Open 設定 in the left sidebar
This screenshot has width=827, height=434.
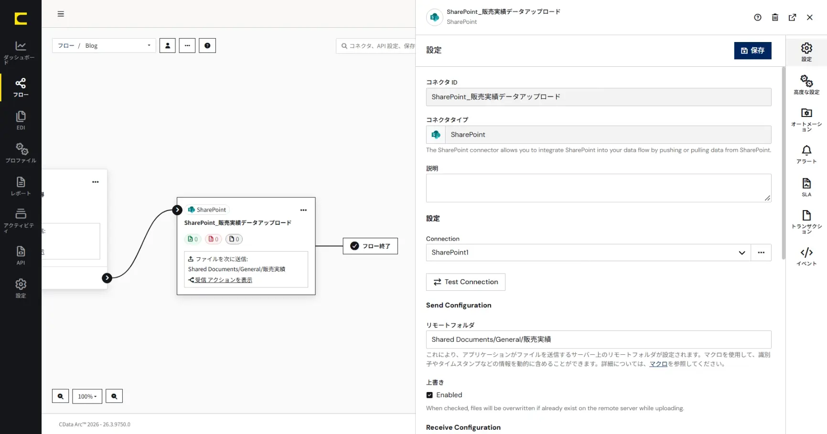21,288
